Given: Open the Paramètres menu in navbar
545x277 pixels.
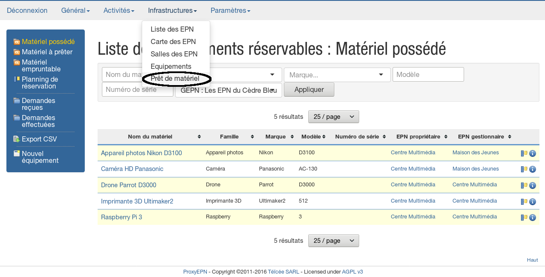Looking at the screenshot, I should point(230,10).
